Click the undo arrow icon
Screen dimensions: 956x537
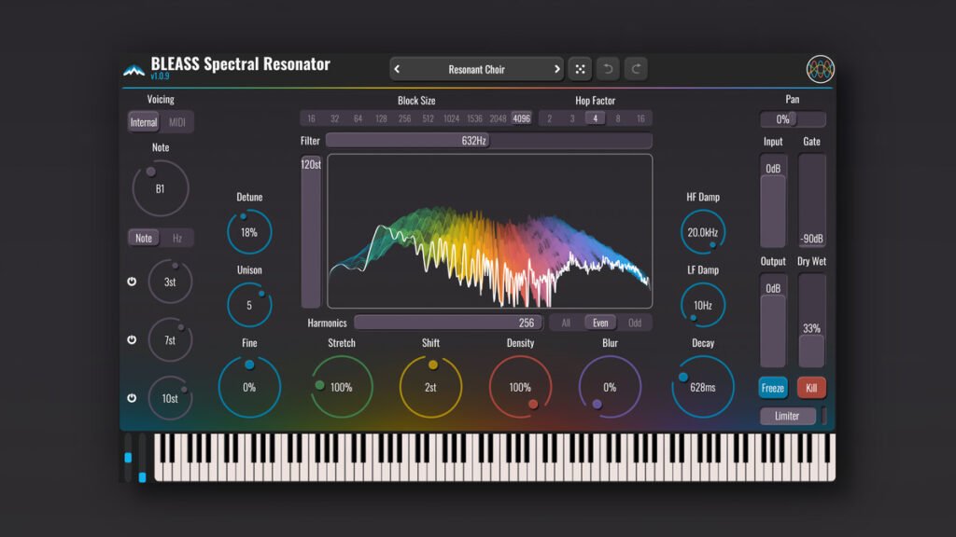(x=608, y=69)
